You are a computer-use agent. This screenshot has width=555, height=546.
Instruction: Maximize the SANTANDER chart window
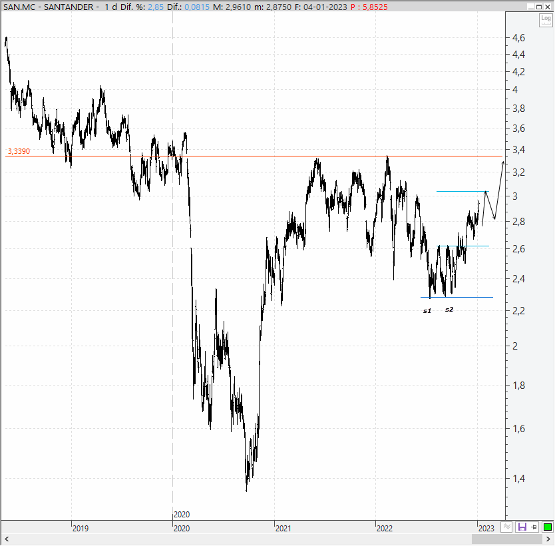[x=539, y=7]
